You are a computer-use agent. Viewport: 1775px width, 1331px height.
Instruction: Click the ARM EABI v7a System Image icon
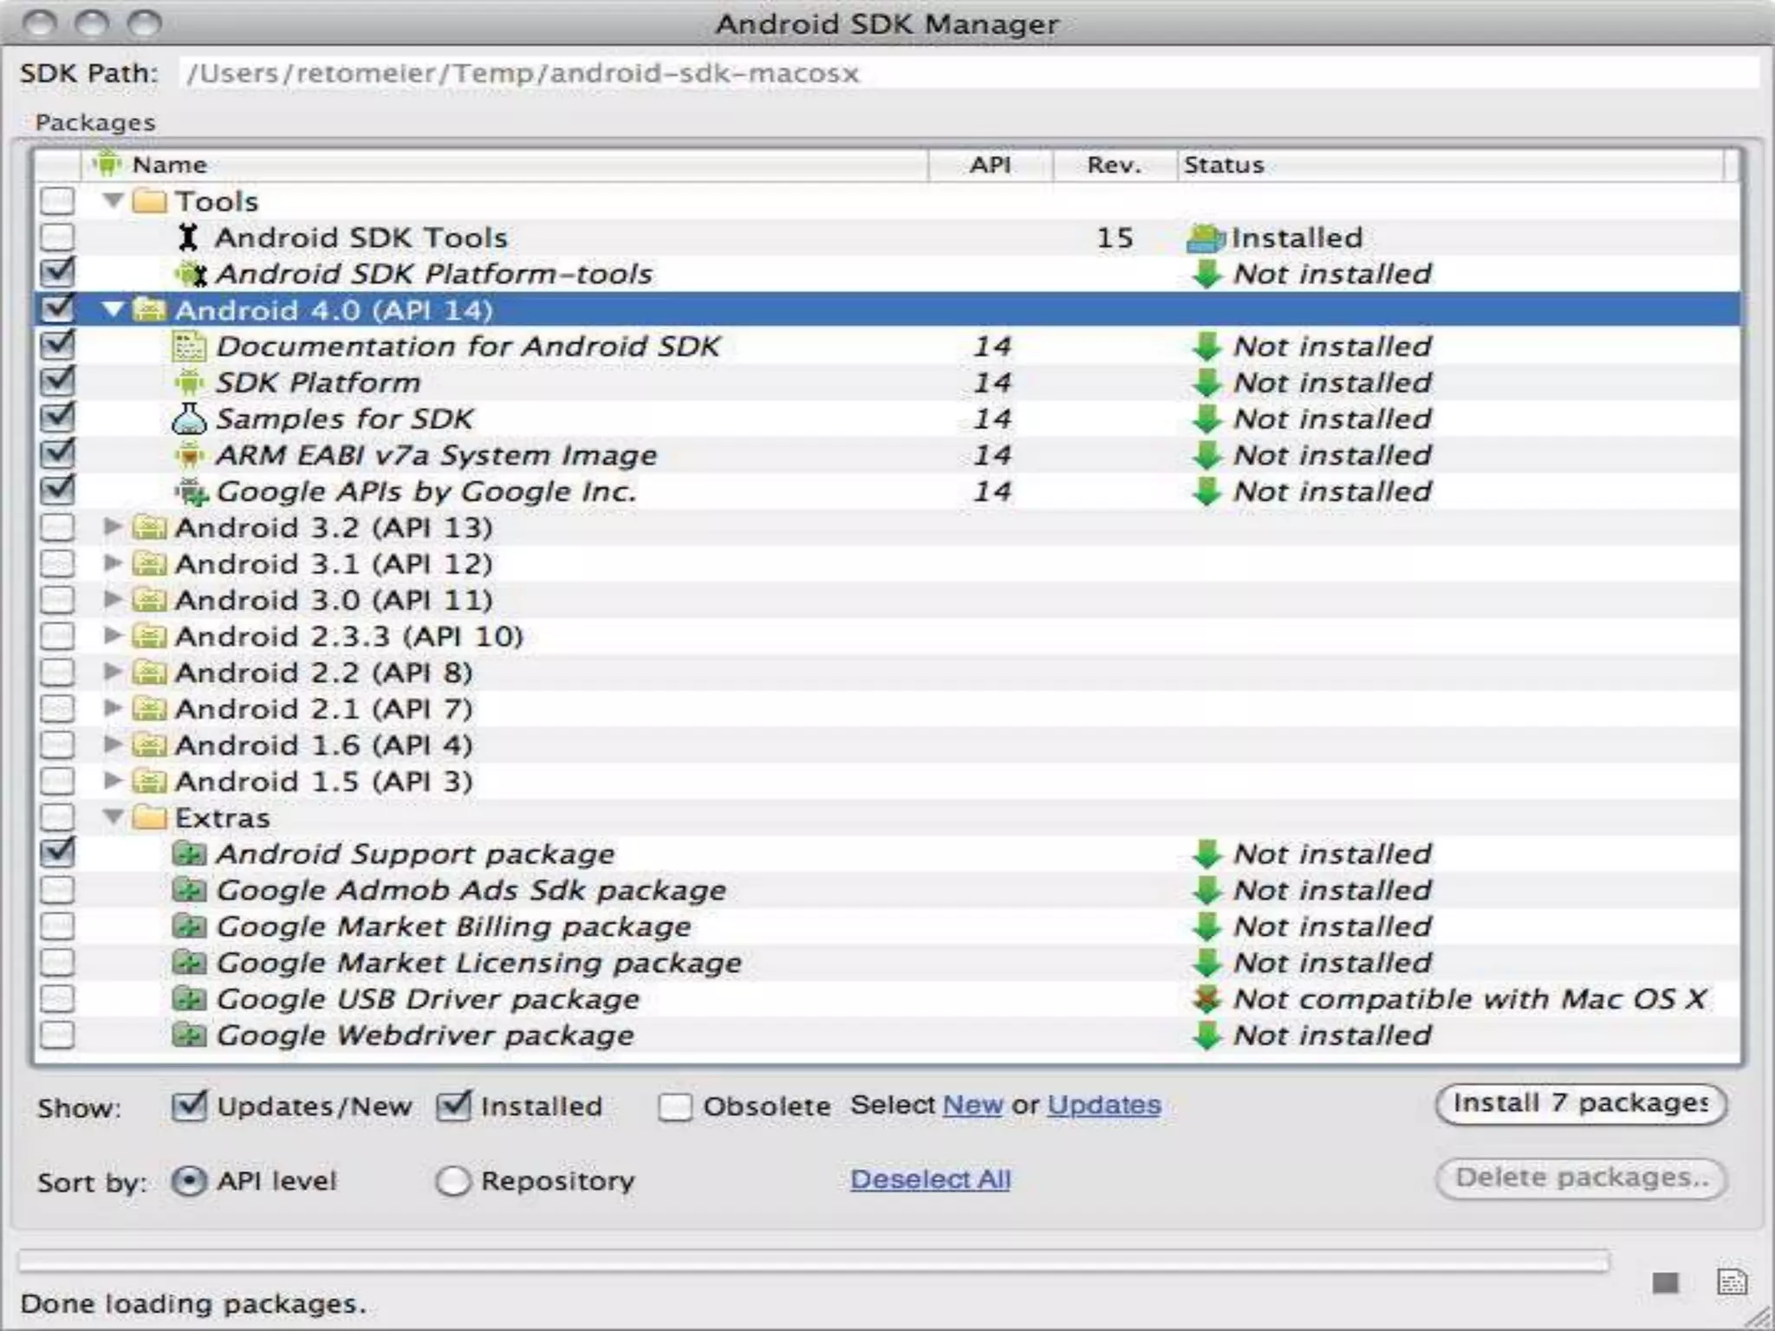[x=189, y=455]
